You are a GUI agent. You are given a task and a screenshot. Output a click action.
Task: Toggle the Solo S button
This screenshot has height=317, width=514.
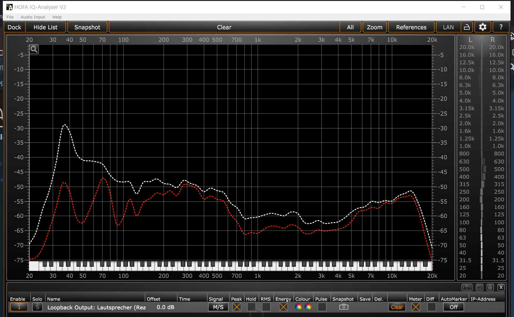37,307
